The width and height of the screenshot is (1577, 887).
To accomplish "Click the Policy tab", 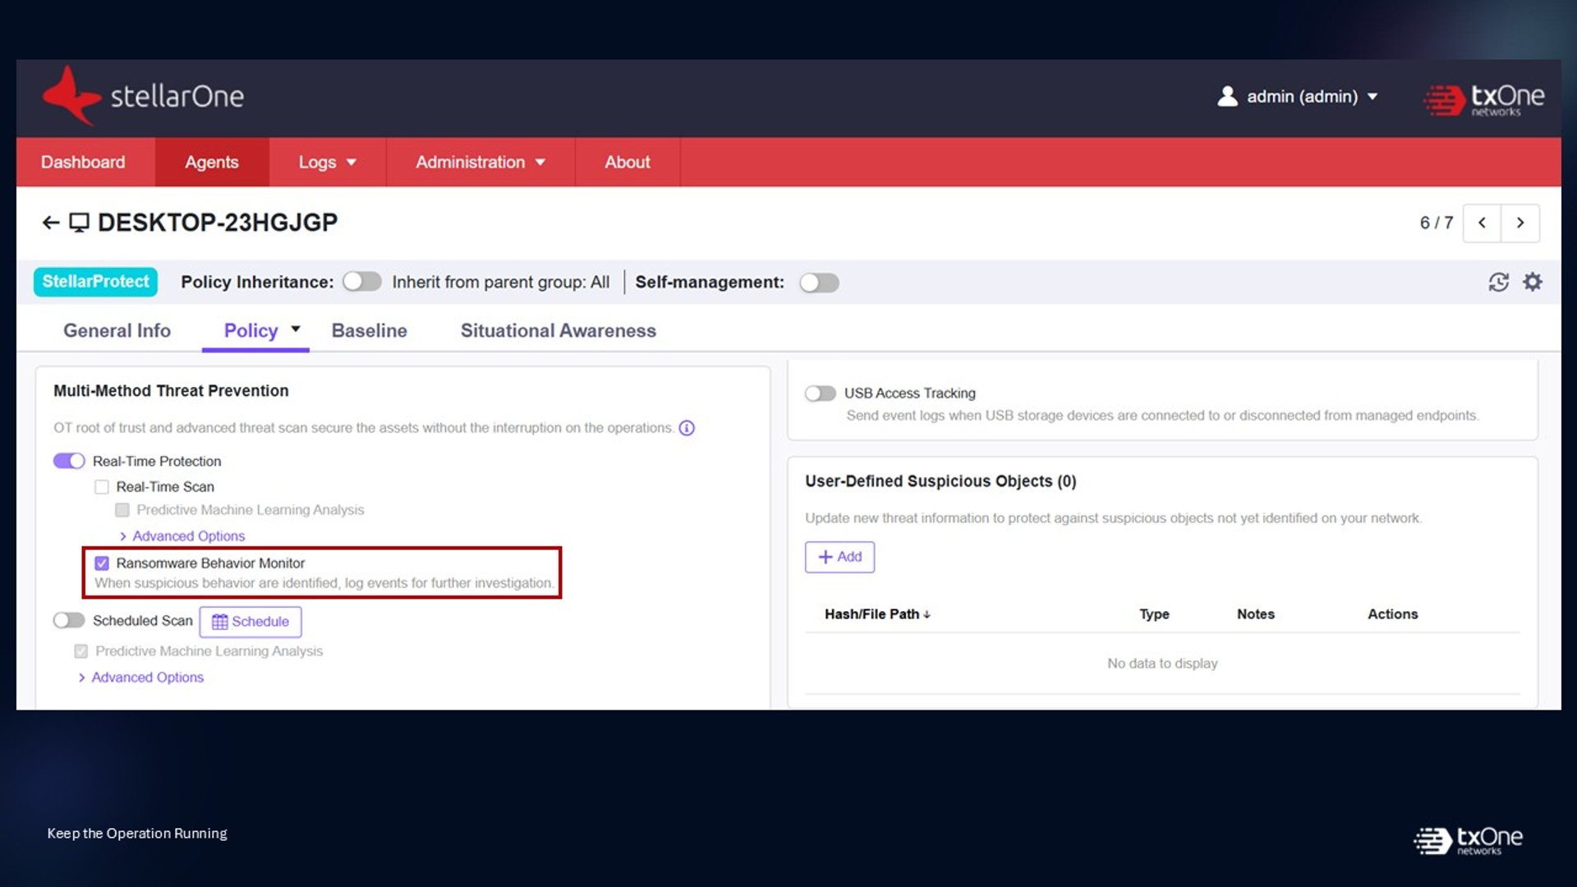I will (251, 330).
